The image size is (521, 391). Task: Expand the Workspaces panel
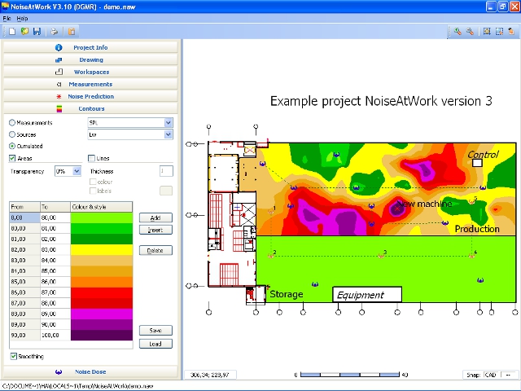click(x=90, y=72)
